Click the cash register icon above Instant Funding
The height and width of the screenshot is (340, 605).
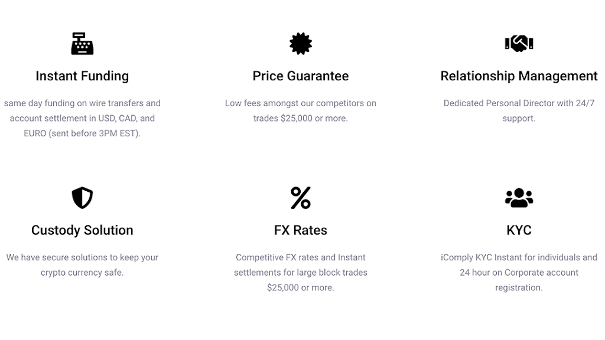tap(82, 44)
